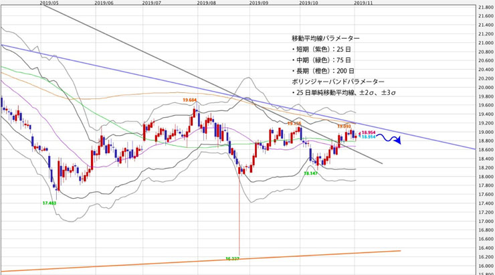
Task: Select the 16.600 price axis label
Action: coord(486,239)
